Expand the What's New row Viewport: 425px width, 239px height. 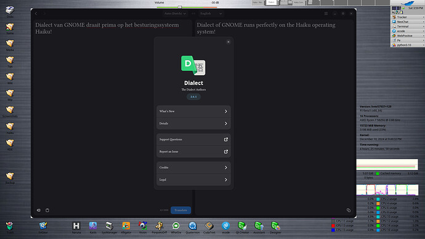193,111
